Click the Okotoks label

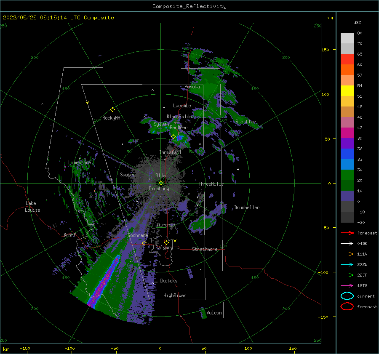click(x=168, y=281)
